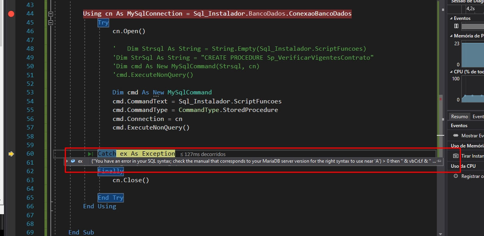This screenshot has height=236, width=484.
Task: Click the red breakpoint on line 44
Action: (x=11, y=14)
